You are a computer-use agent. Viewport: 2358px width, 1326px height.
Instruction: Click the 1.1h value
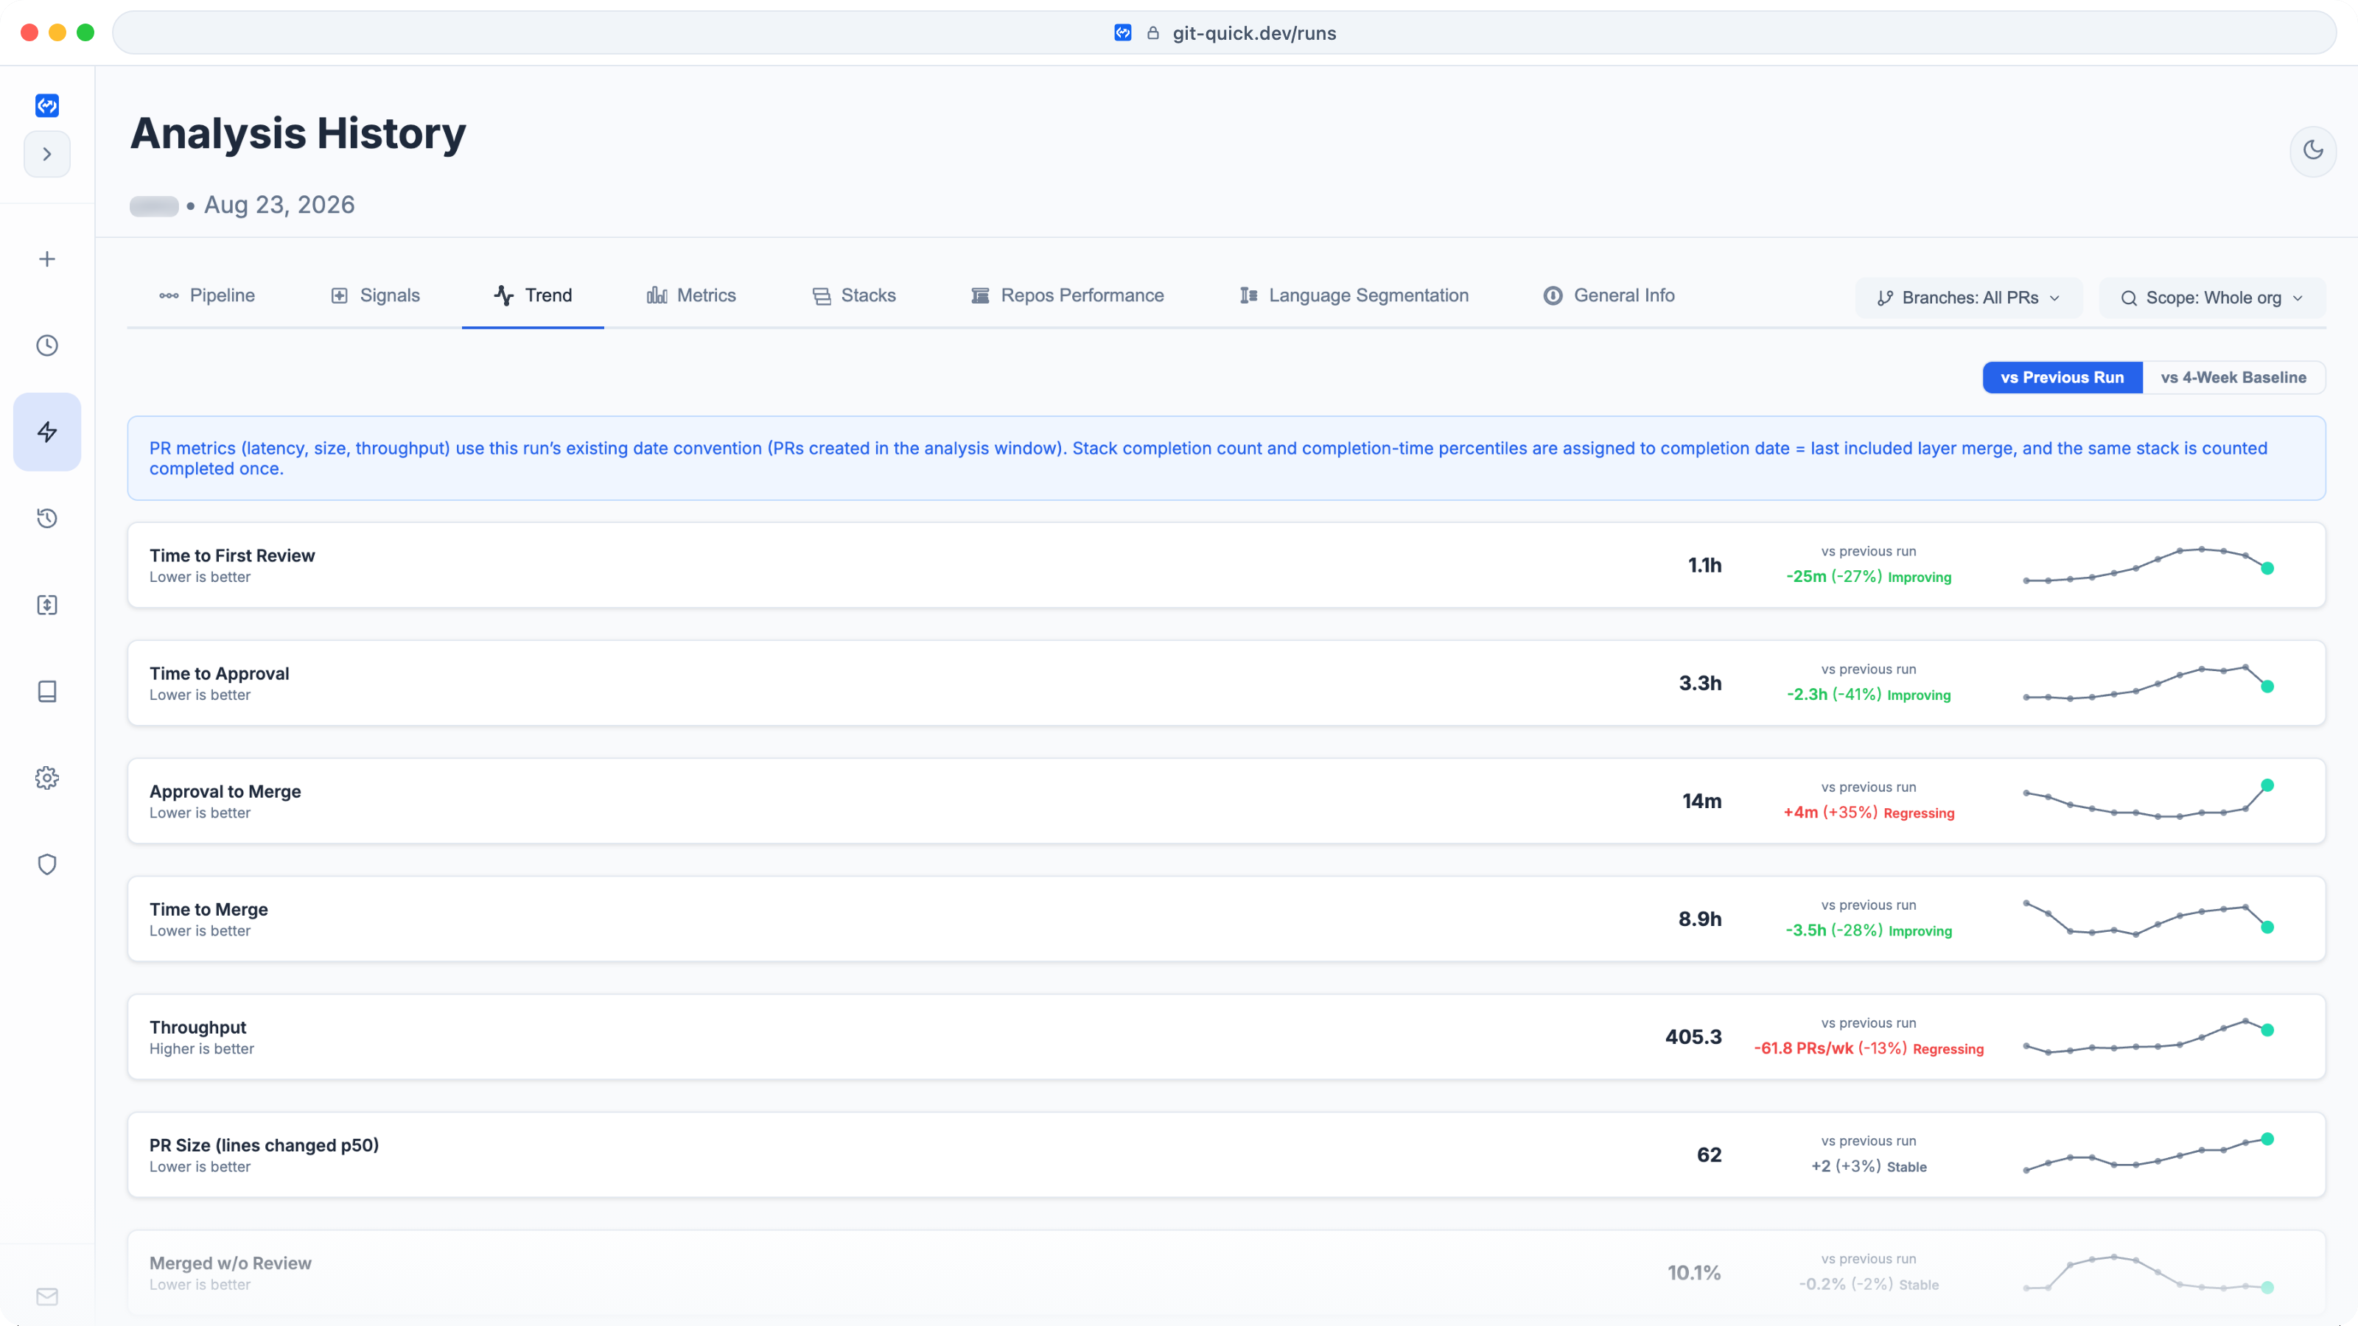click(x=1704, y=566)
